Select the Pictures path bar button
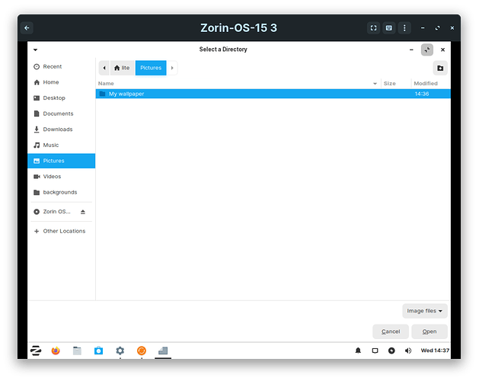479x381 pixels. [151, 68]
